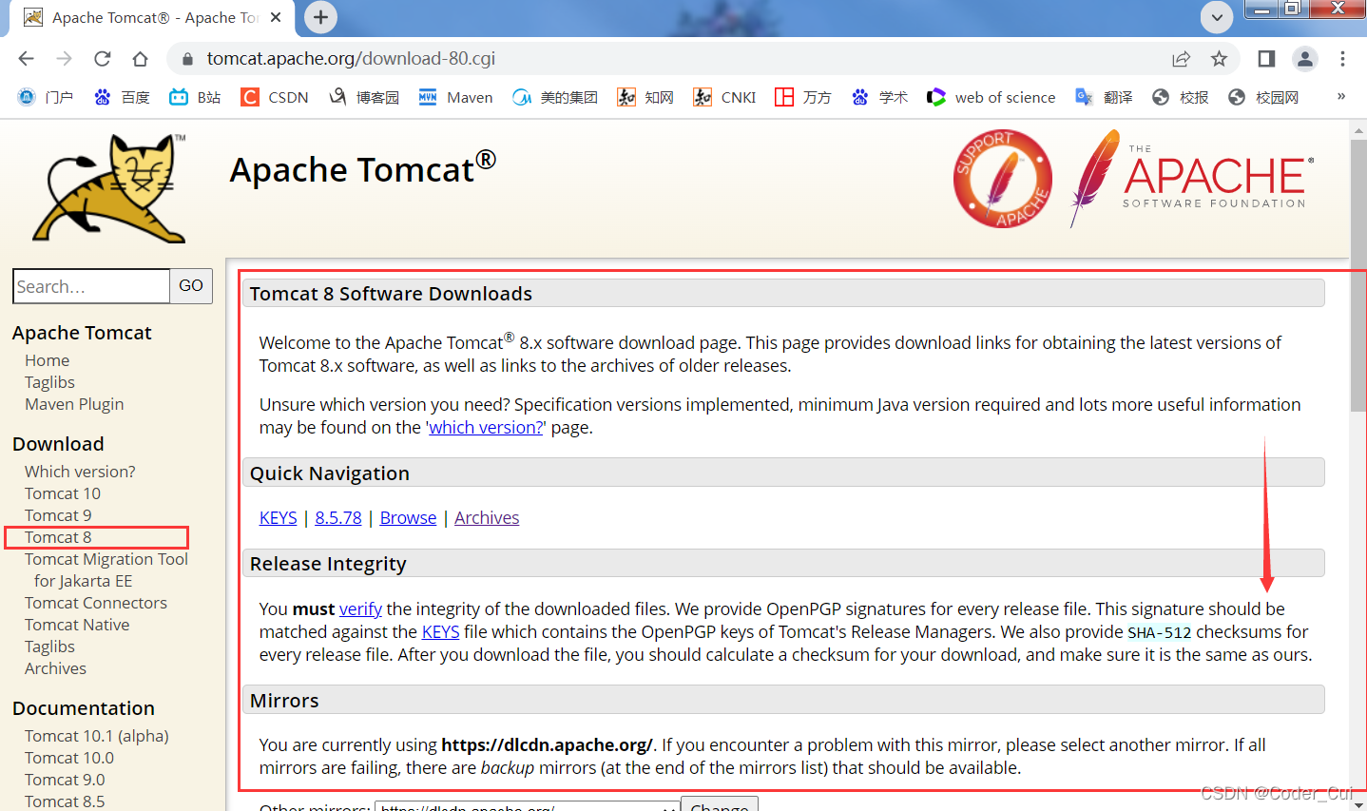Open the Which version? sidebar link

[80, 472]
